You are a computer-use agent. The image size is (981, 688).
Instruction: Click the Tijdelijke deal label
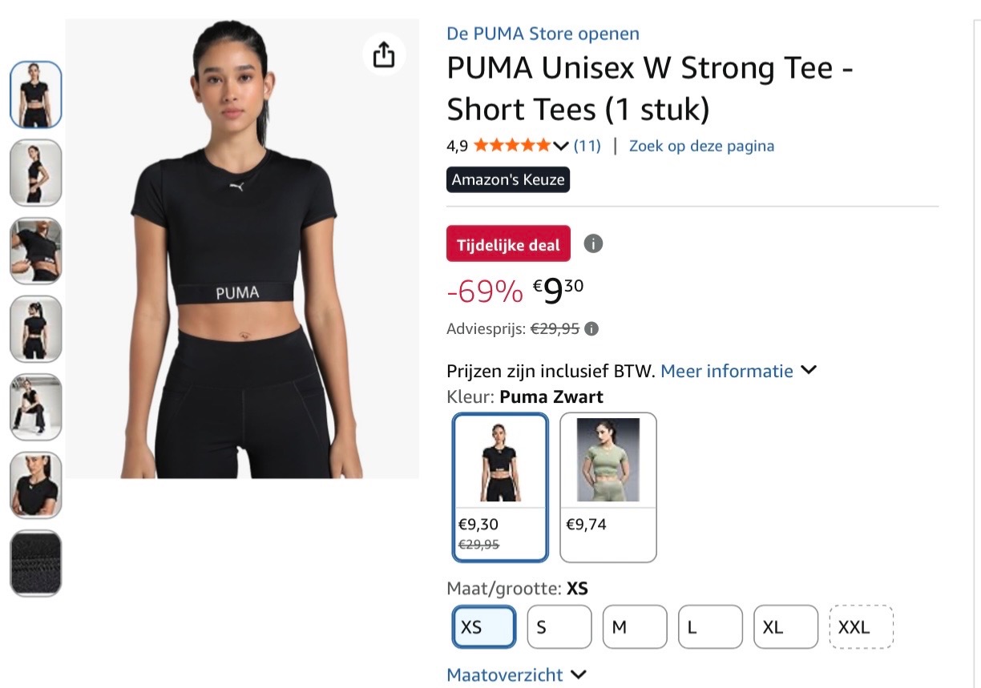pos(507,243)
